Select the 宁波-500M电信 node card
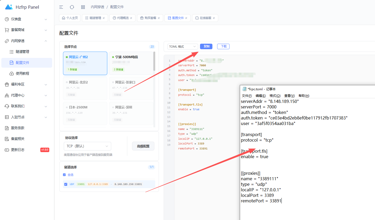The image size is (375, 220). (x=131, y=63)
